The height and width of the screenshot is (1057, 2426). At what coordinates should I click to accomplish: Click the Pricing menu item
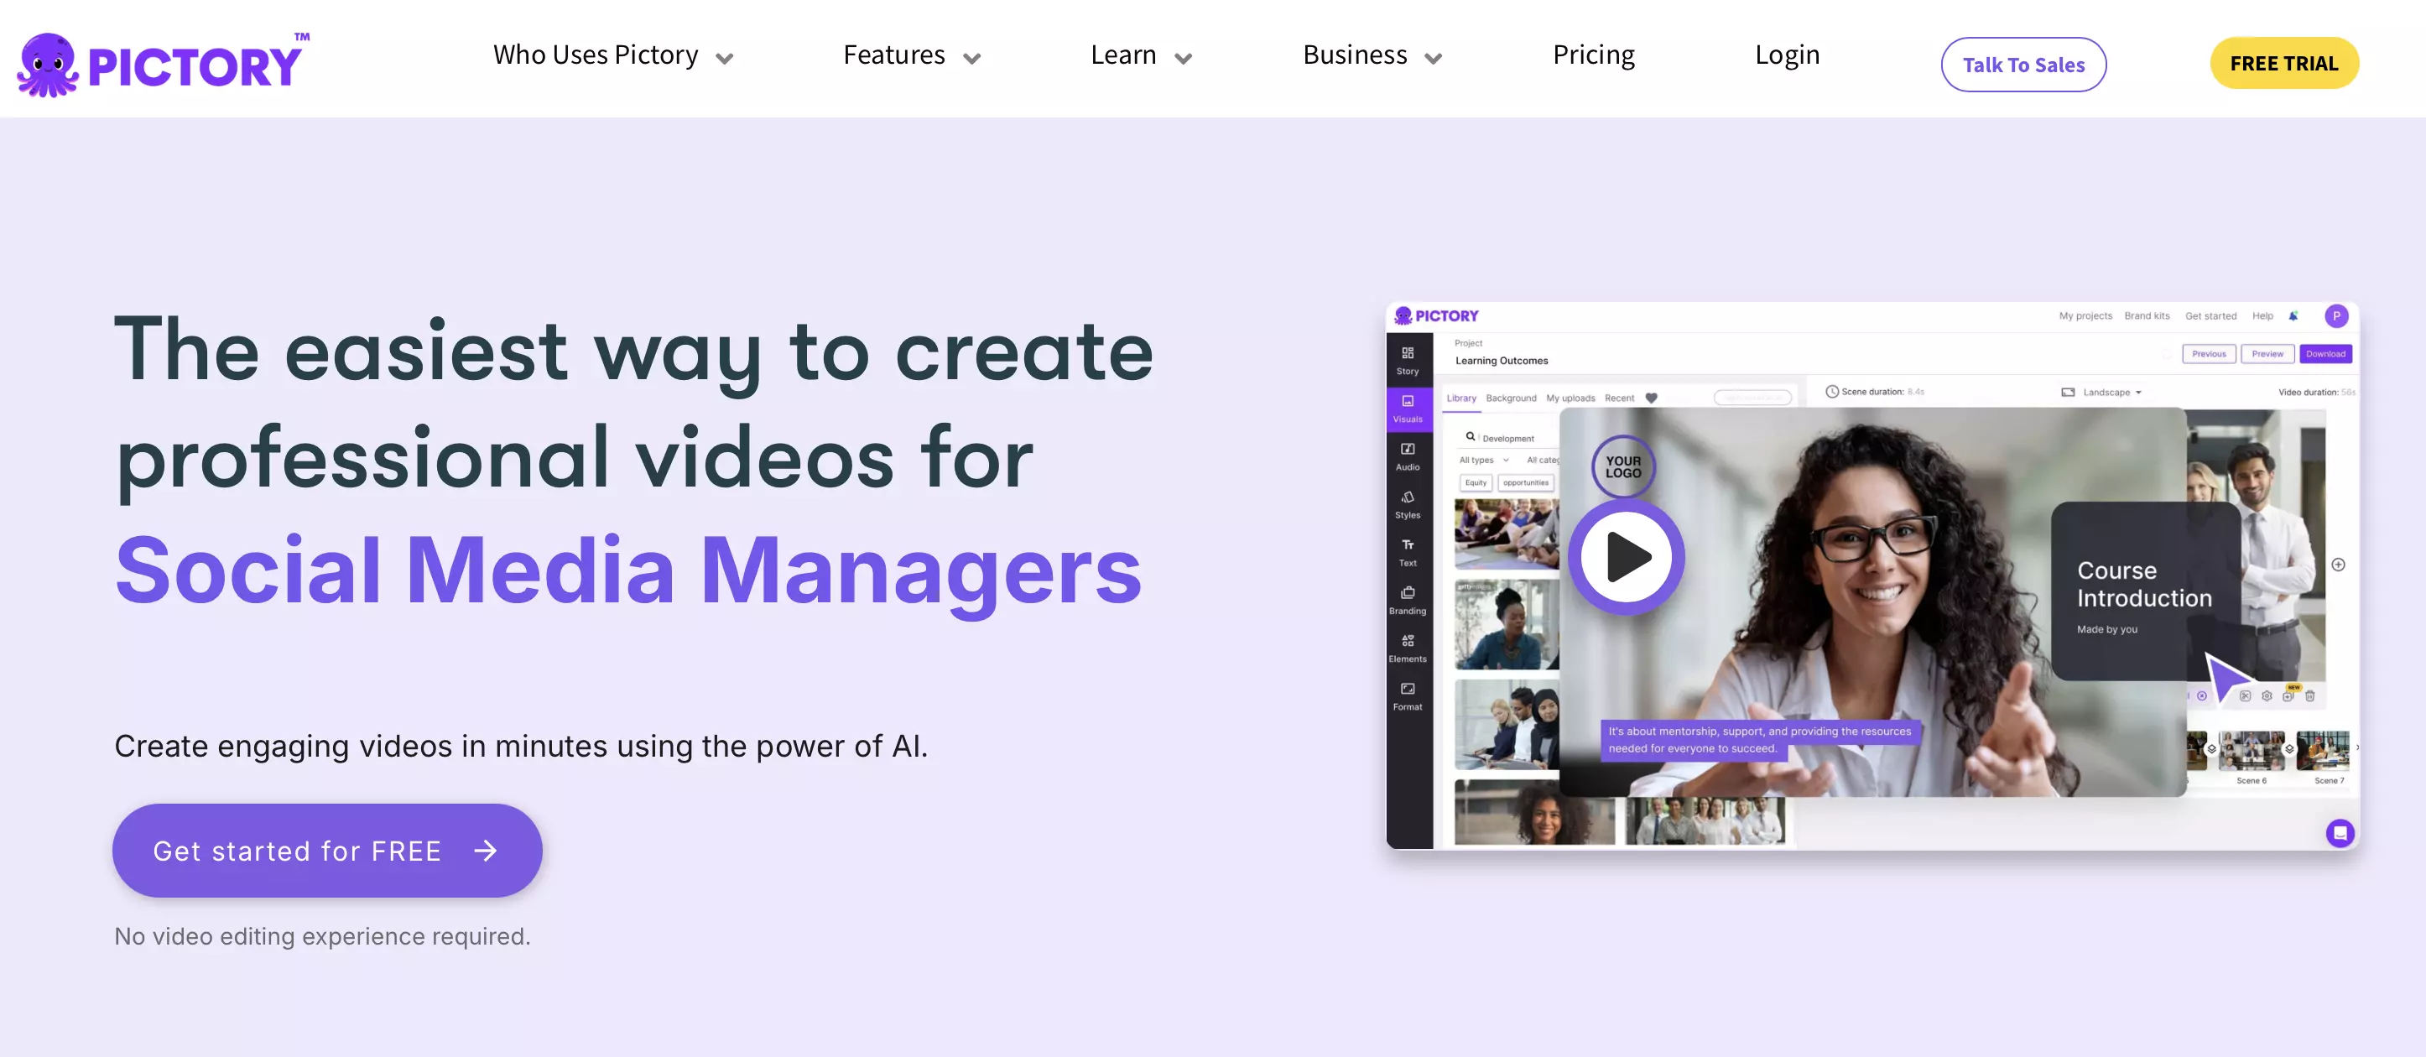click(x=1594, y=53)
